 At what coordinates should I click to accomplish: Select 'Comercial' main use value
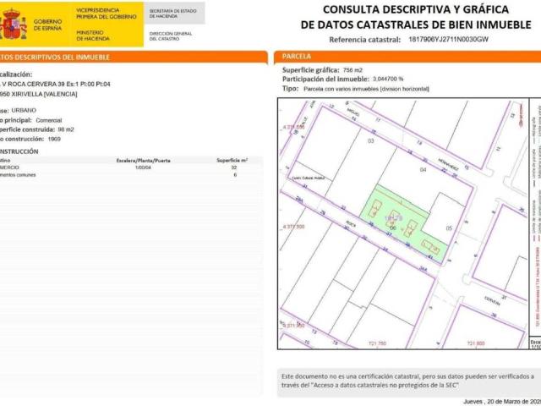point(49,120)
